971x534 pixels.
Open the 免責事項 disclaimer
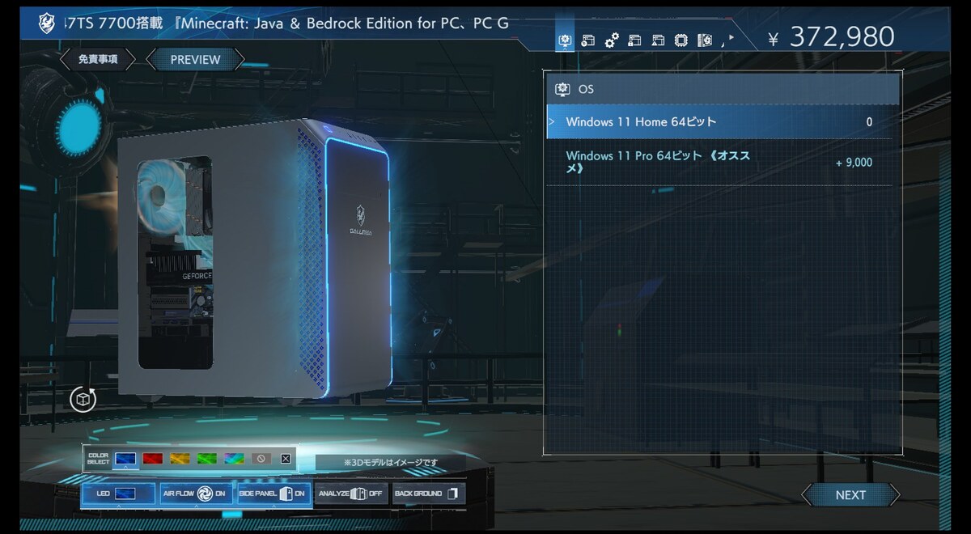[97, 59]
